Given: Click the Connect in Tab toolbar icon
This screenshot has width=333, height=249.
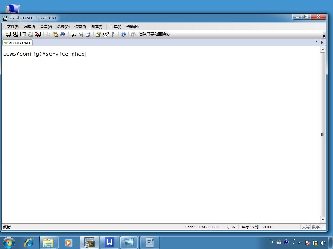Looking at the screenshot, I should [x=23, y=34].
